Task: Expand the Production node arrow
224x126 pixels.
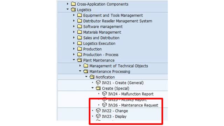Action: click(x=74, y=49)
